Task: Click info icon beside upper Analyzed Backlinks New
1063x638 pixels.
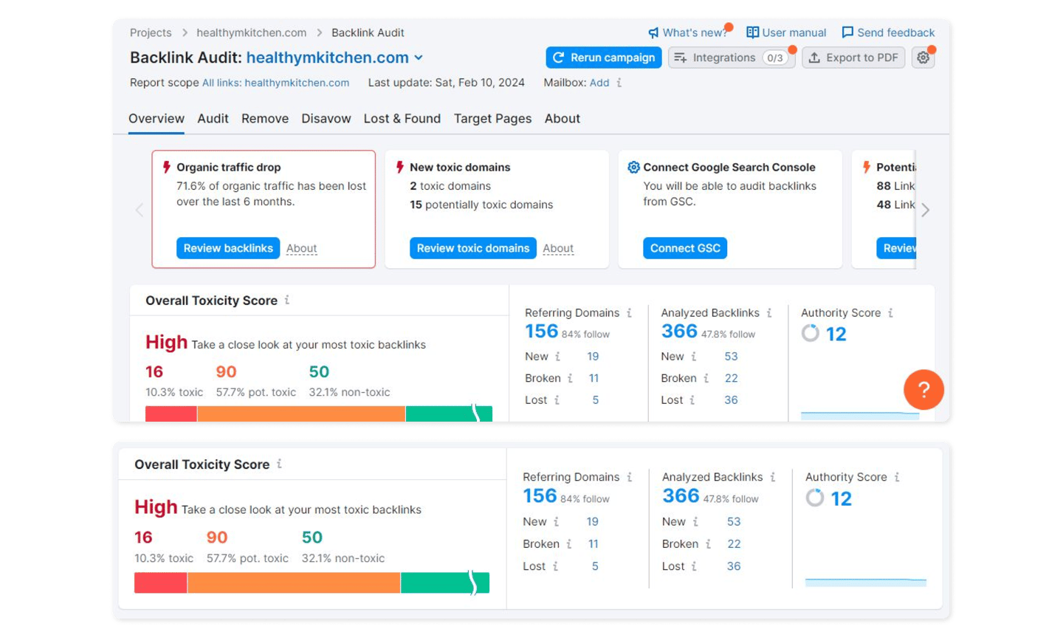Action: (x=693, y=357)
